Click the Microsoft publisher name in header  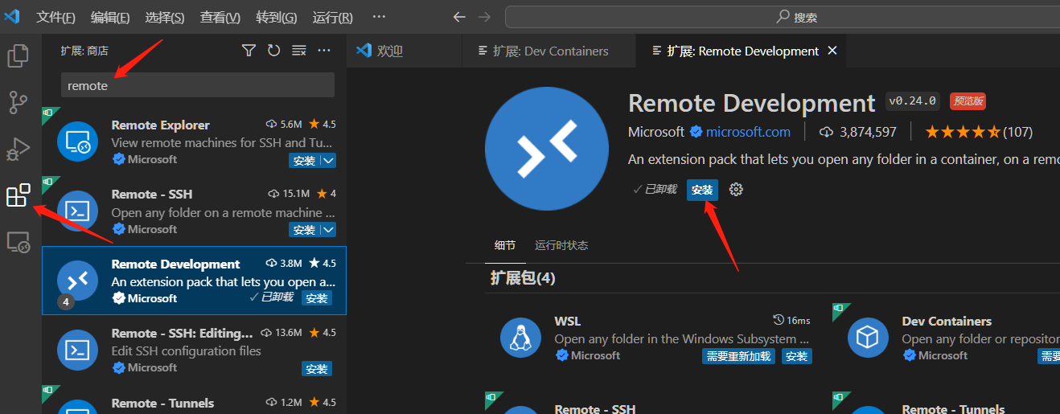pyautogui.click(x=655, y=132)
